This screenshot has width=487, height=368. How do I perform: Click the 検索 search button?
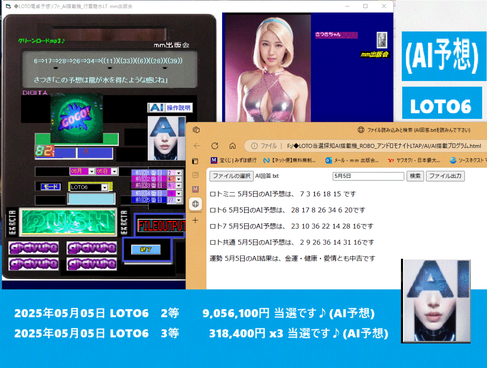point(415,176)
